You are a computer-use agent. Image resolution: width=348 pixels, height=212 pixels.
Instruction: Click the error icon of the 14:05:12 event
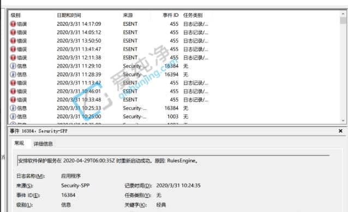point(13,32)
